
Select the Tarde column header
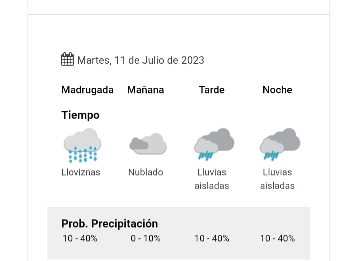(212, 90)
